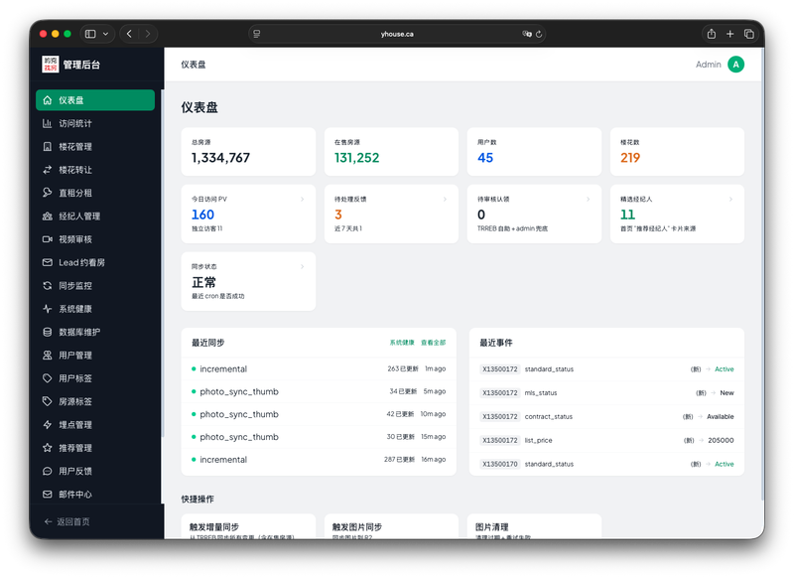Click the 管理后台 logo image
794x578 pixels.
(51, 65)
